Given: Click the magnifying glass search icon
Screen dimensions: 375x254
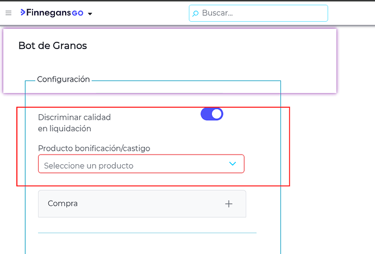Looking at the screenshot, I should click(196, 14).
